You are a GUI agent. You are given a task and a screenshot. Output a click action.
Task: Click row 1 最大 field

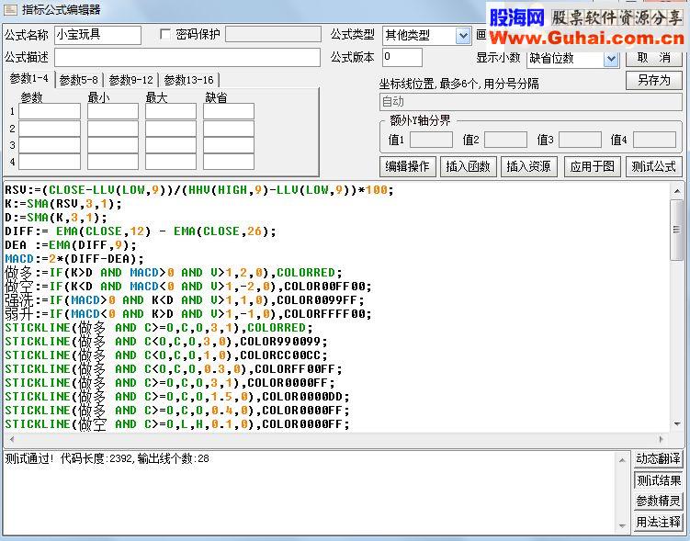pos(171,111)
